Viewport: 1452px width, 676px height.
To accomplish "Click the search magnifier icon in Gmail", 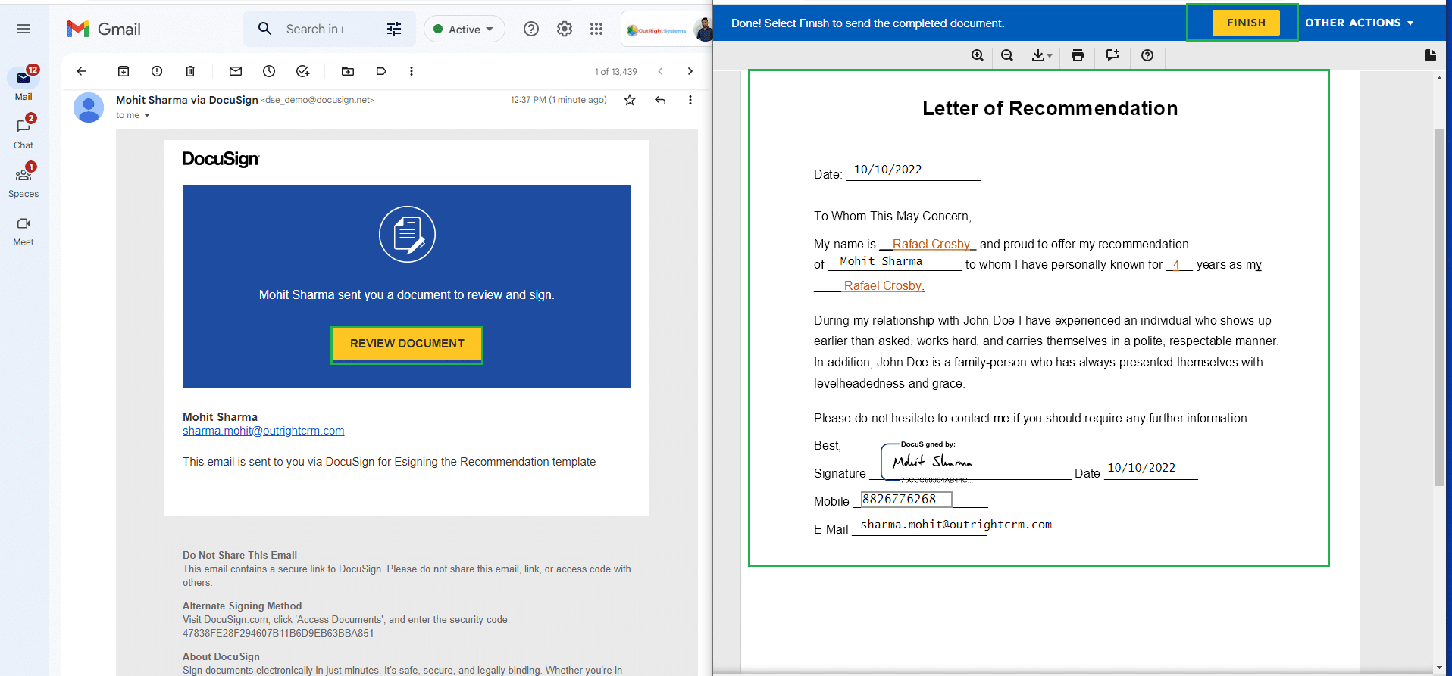I will tap(264, 29).
